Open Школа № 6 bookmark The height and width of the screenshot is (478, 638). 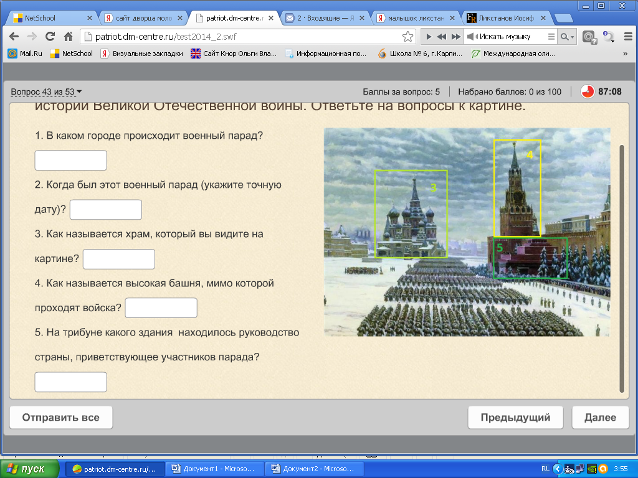click(x=421, y=54)
